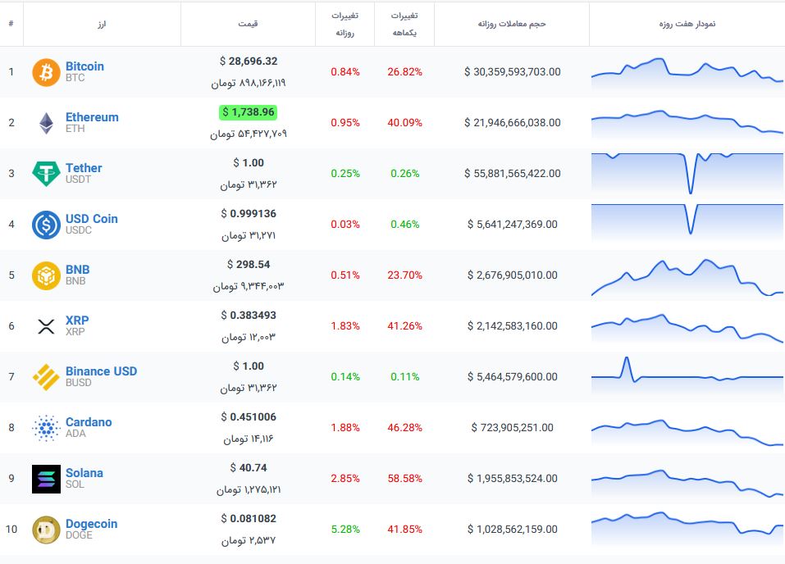View USD Coin seven-day sparkline chart
Viewport: 785px width, 564px height.
click(x=687, y=221)
